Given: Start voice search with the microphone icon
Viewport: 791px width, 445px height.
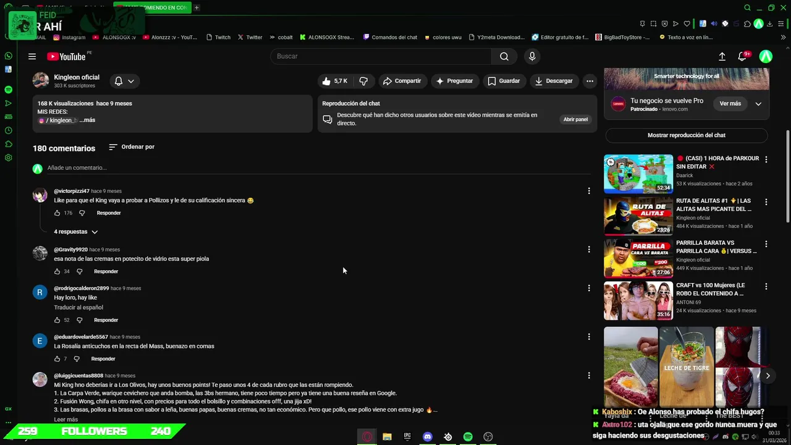Looking at the screenshot, I should coord(532,56).
